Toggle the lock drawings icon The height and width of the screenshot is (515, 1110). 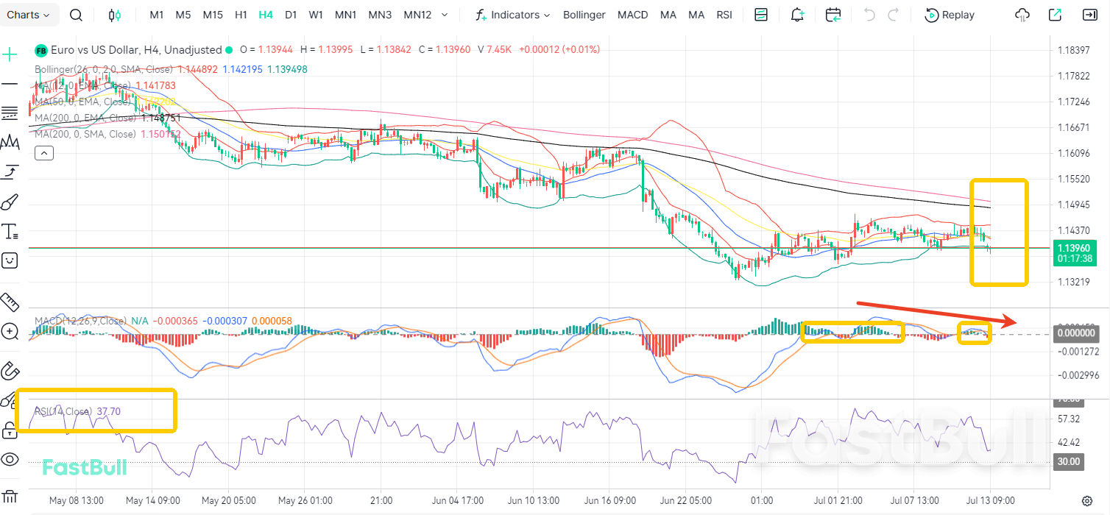pos(10,430)
